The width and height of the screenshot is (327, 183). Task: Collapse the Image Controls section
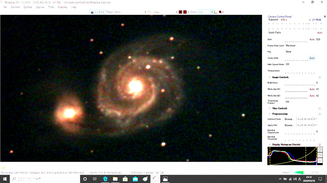point(270,77)
